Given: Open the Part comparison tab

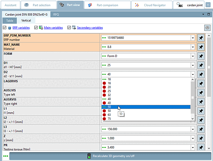Looking at the screenshot, I should click(107, 5).
